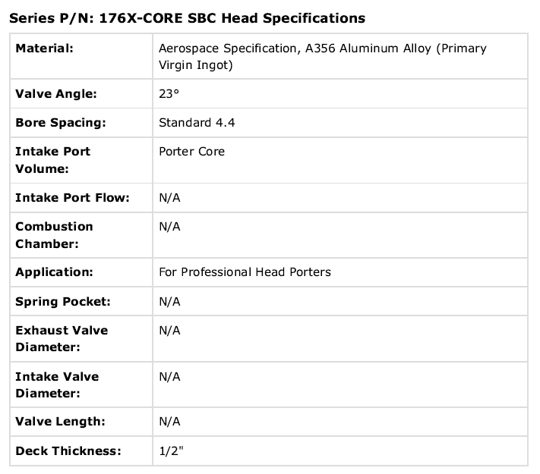
Task: Select the Intake Valve Diameter label
Action: click(57, 385)
